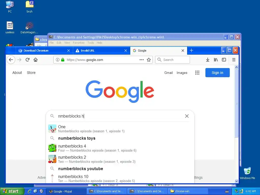Click the forward navigation arrow
This screenshot has height=195, width=260.
(19, 60)
